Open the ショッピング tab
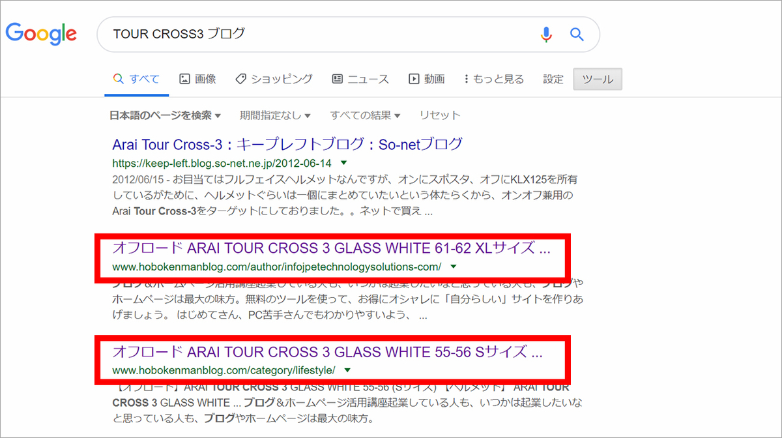Image resolution: width=782 pixels, height=438 pixels. pyautogui.click(x=274, y=79)
